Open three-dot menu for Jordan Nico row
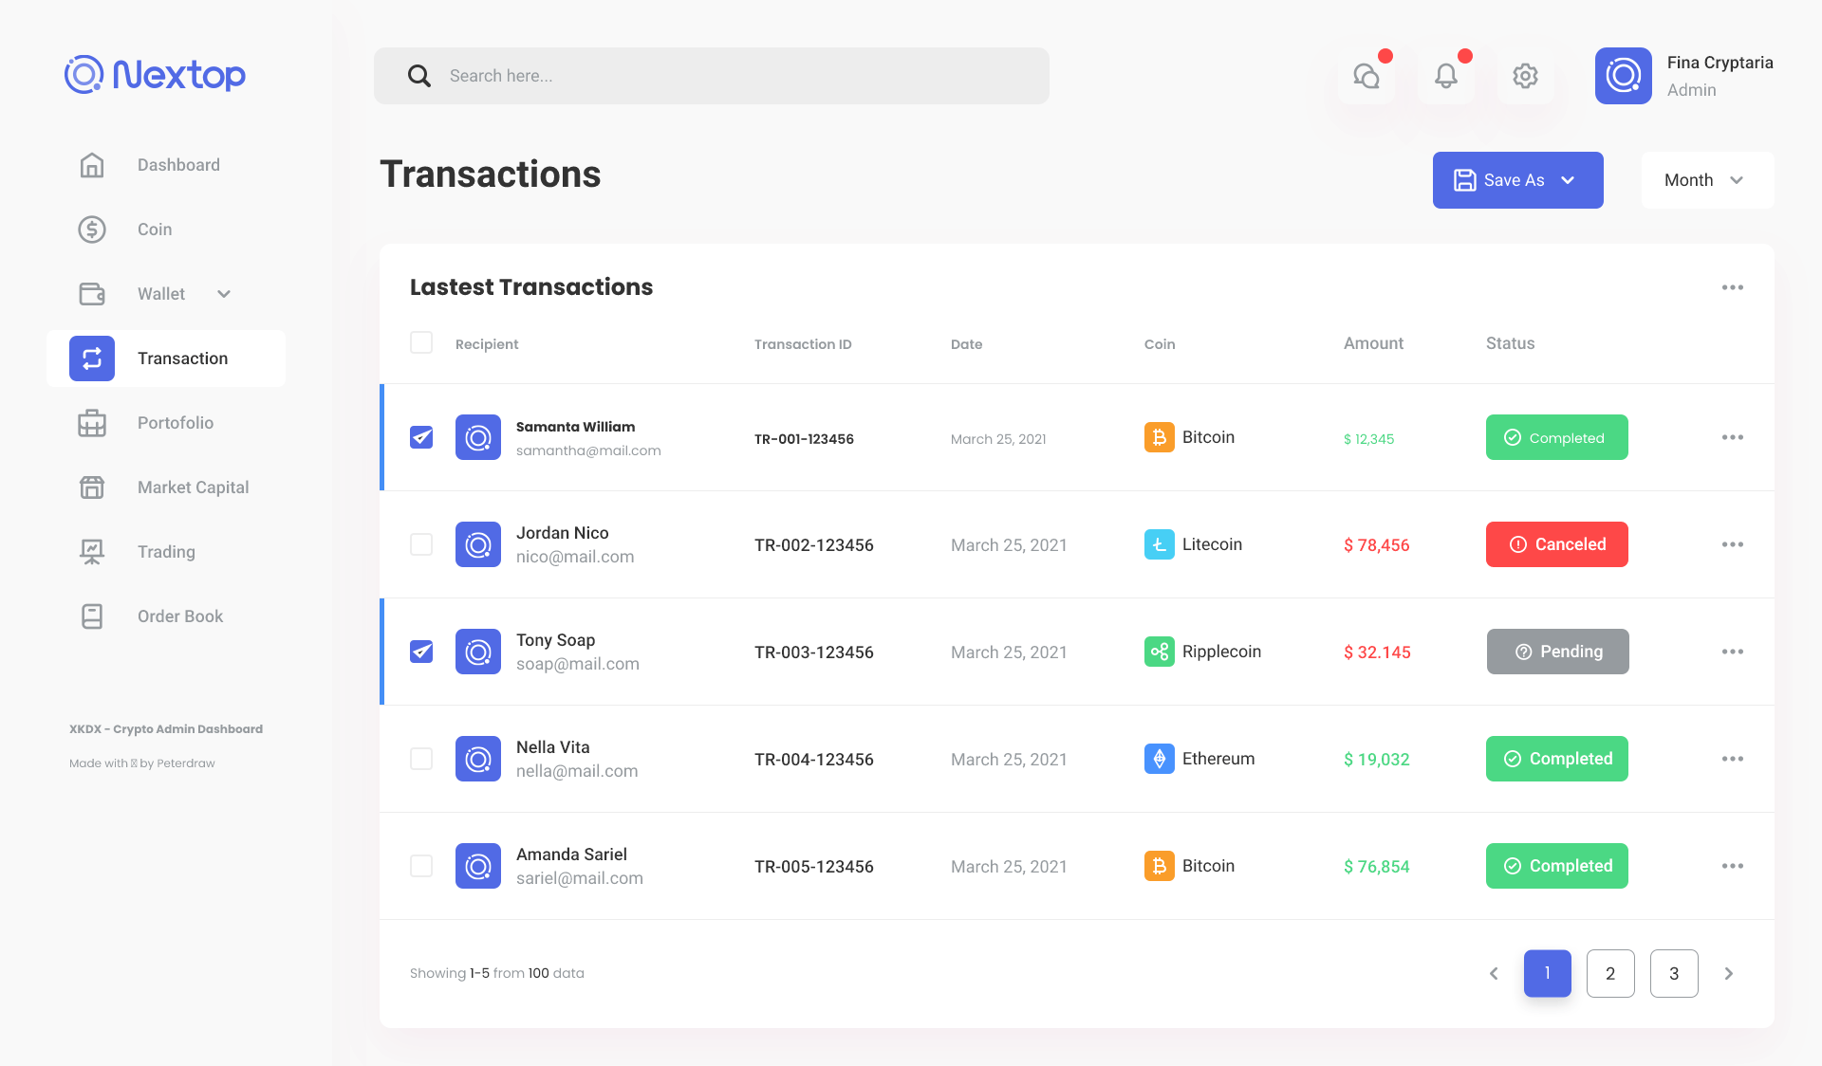The image size is (1822, 1066). tap(1732, 544)
